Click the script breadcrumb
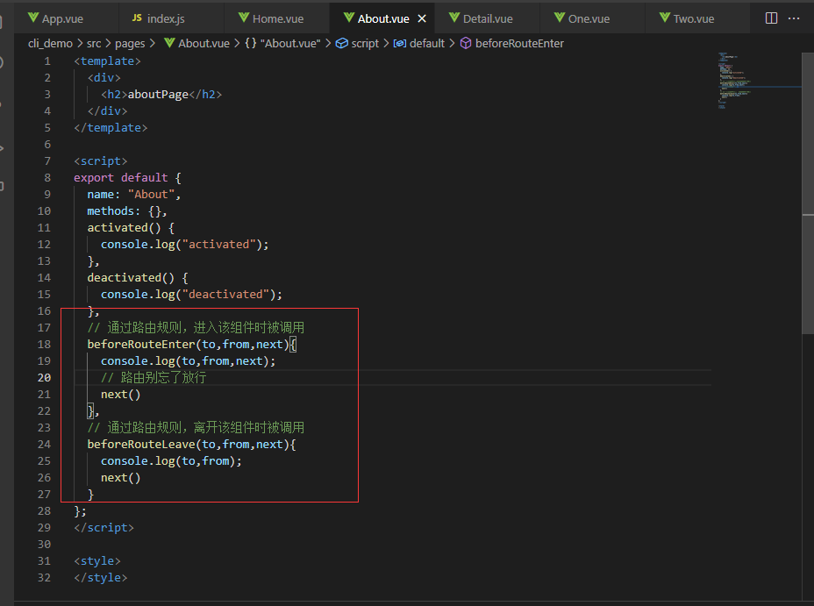The image size is (814, 606). [x=365, y=44]
